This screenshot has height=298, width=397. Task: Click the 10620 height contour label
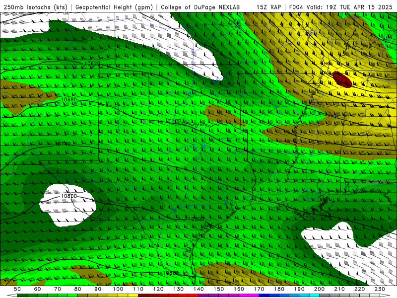click(92, 64)
